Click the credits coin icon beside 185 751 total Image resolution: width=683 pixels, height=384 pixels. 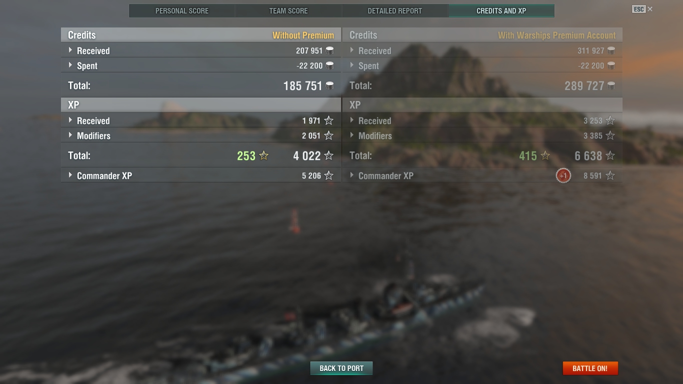click(x=329, y=86)
